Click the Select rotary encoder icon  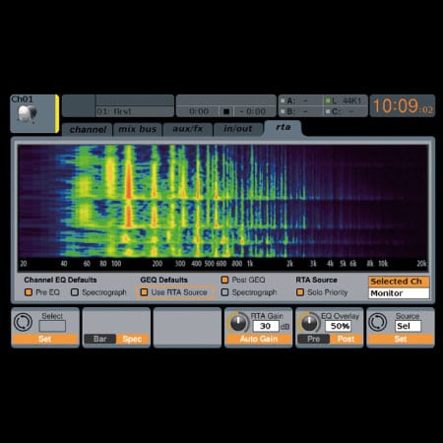pos(23,322)
